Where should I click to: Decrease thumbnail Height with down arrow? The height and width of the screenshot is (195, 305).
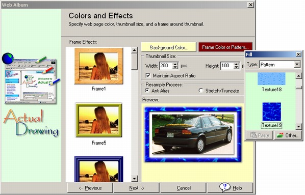click(236, 68)
